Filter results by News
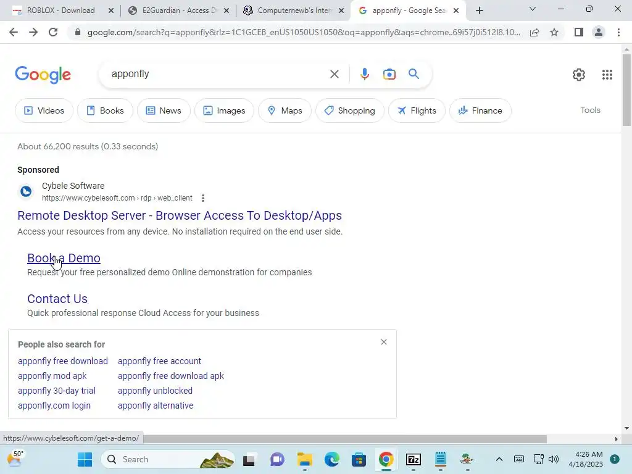Screen dimensions: 632x474 coord(163,110)
